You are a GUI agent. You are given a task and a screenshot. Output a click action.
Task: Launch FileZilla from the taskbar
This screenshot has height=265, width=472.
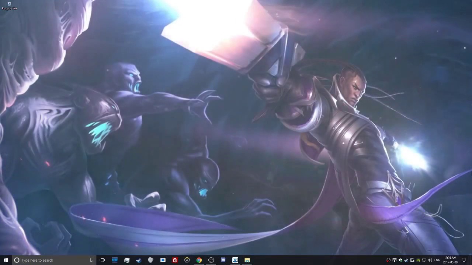[175, 260]
